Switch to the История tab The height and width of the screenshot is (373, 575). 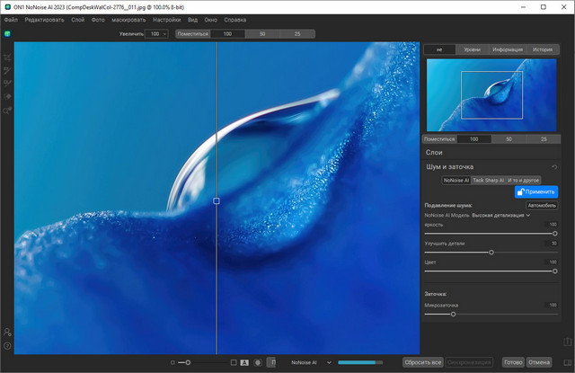click(x=542, y=49)
